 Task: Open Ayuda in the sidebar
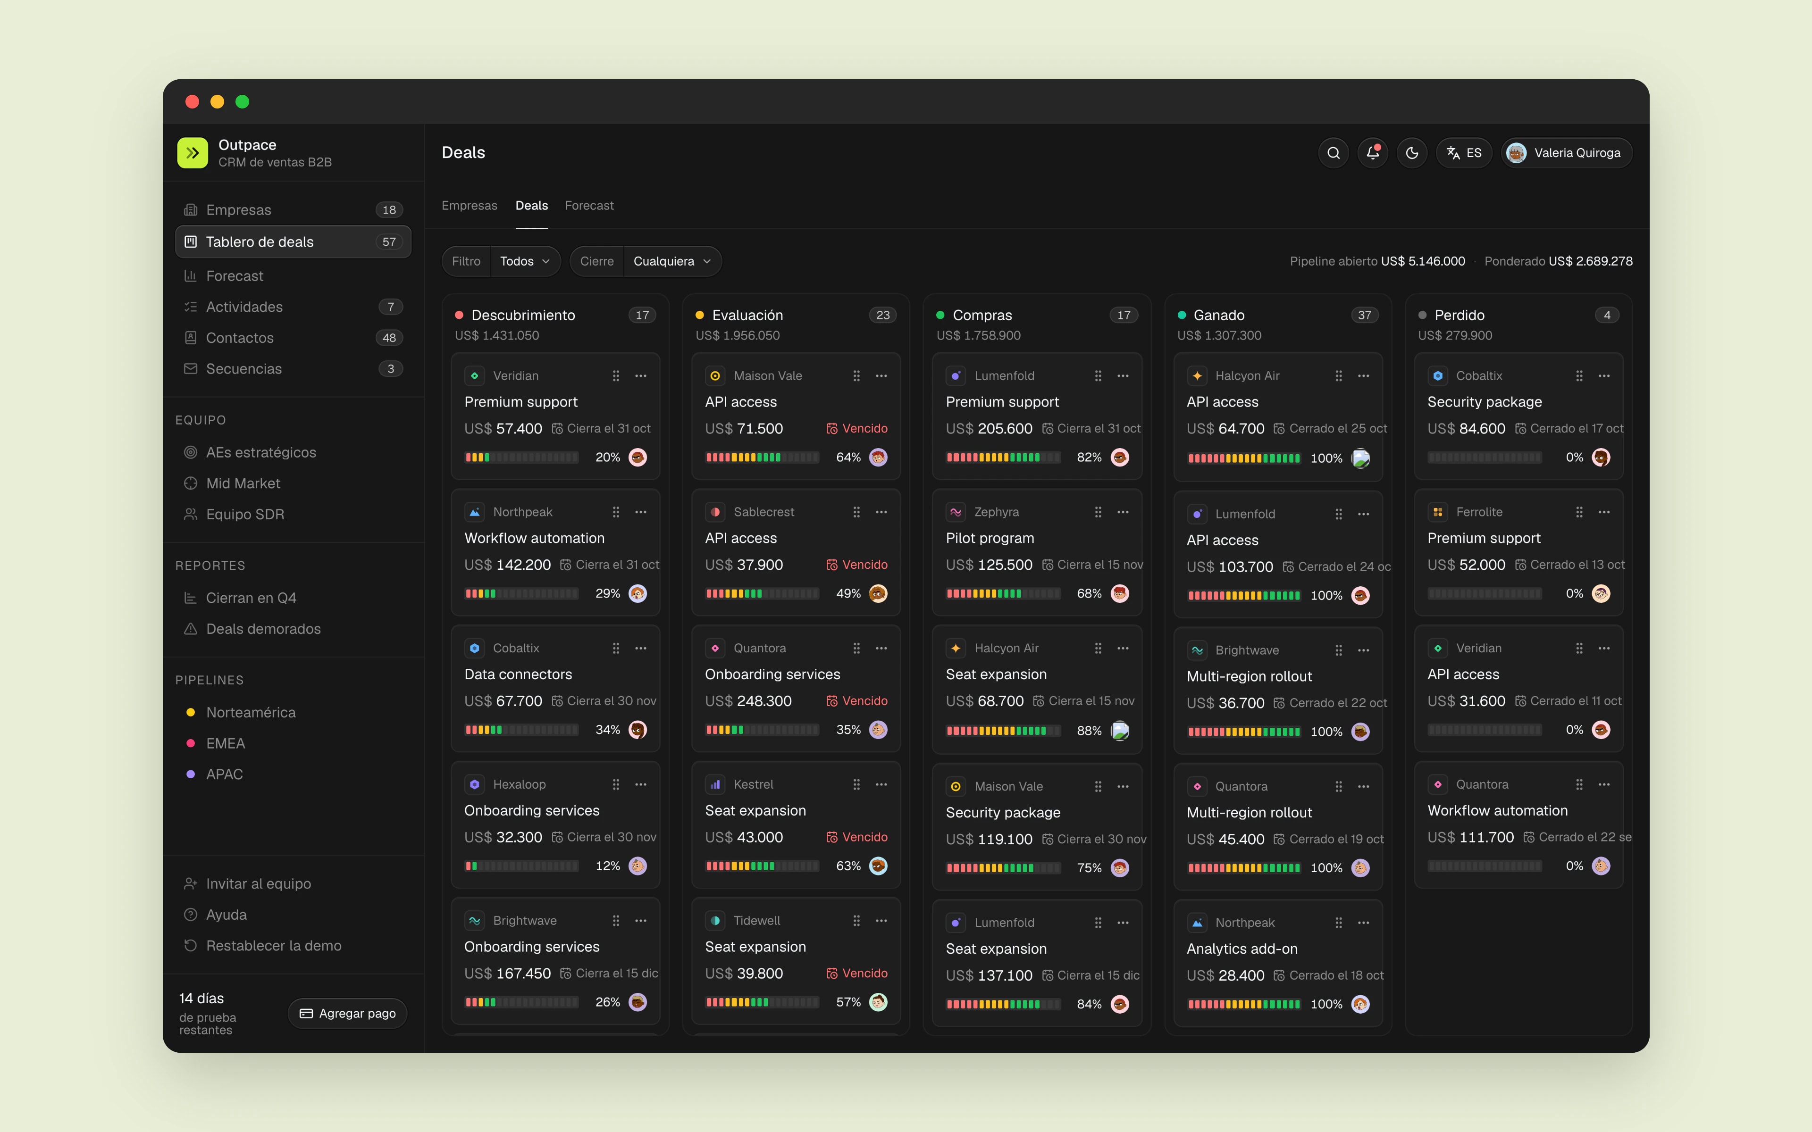coord(293,915)
